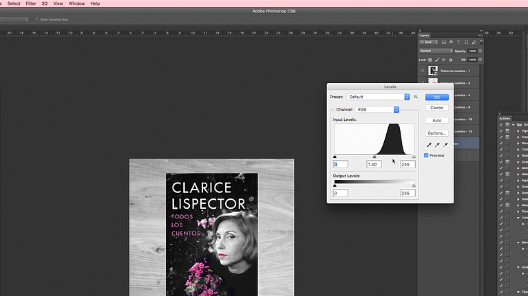Click thumbnail of layer 'Todos los cuentos - 1'
Viewport: 528px width, 296px height.
tap(433, 71)
